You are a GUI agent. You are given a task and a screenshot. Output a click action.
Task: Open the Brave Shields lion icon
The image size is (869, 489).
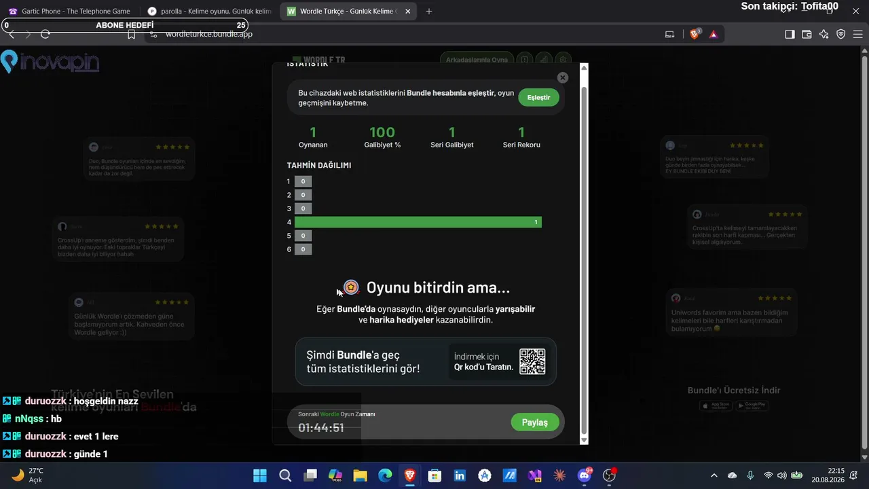tap(695, 34)
